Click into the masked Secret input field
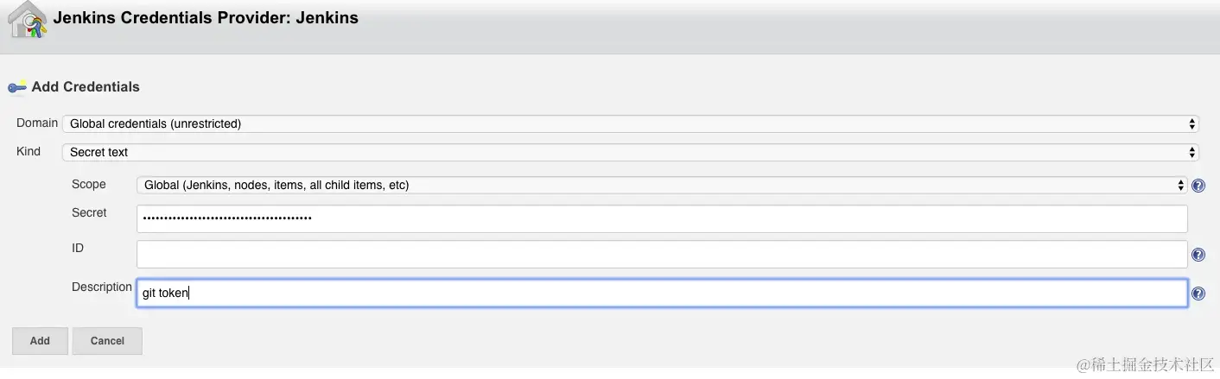The width and height of the screenshot is (1220, 379). point(662,218)
